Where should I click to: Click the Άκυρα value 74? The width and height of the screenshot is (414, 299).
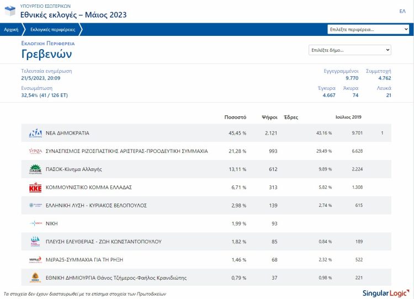(x=355, y=95)
